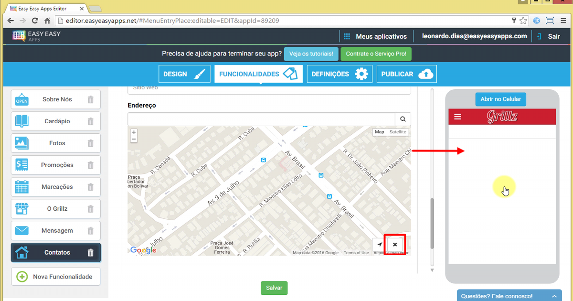Image resolution: width=573 pixels, height=301 pixels.
Task: Select the Map view type
Action: (379, 132)
